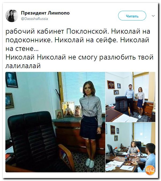Click the computer monitor in the bottom-right photo
The image size is (161, 181).
tap(110, 150)
